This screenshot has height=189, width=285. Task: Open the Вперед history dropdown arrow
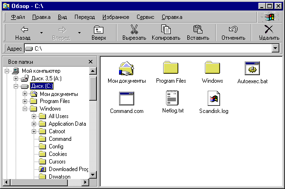[79, 33]
